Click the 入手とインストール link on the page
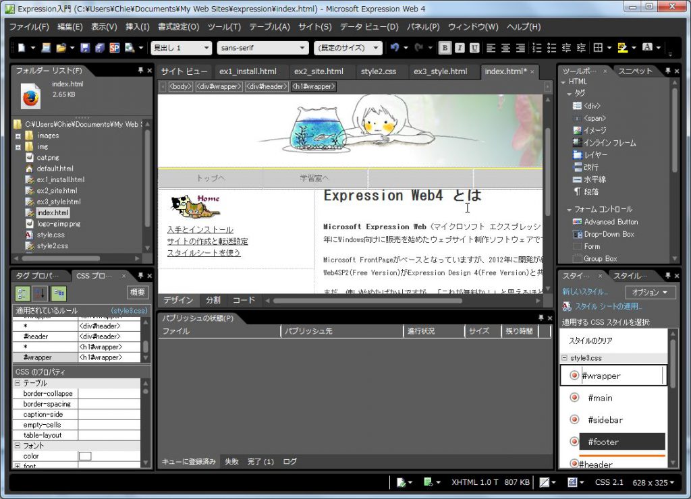This screenshot has width=691, height=499. click(x=200, y=230)
